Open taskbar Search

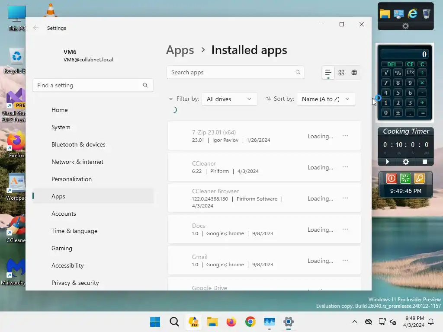point(174,322)
